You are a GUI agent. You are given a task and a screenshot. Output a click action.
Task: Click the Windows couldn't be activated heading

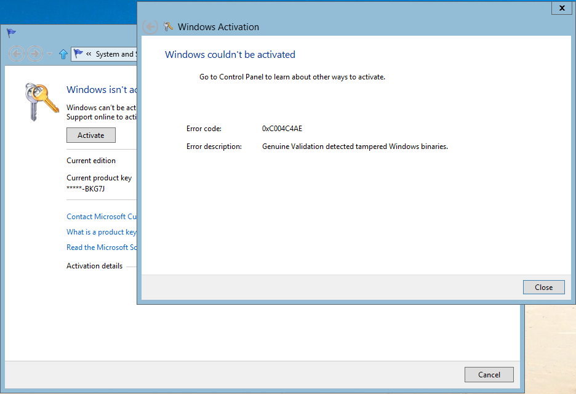click(x=230, y=54)
